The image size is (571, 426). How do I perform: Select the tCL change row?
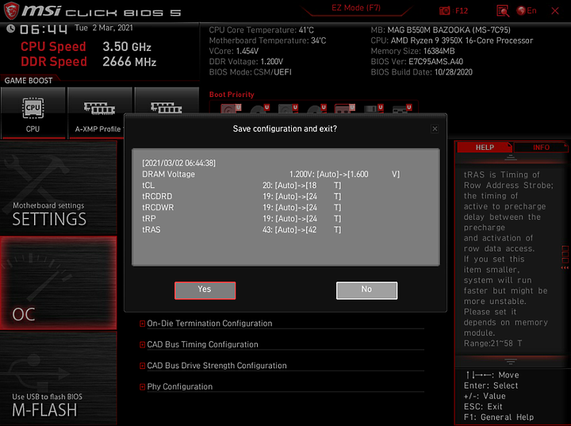click(x=242, y=185)
